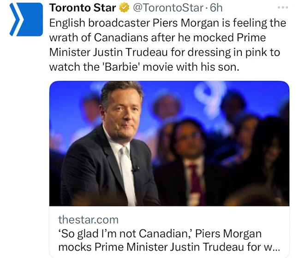Open the tweet via the 6h timestamp
The height and width of the screenshot is (258, 299).
[216, 8]
